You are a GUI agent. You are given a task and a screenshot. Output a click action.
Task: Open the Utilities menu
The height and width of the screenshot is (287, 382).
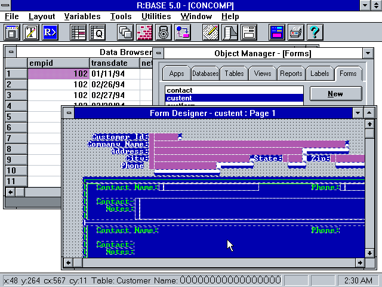pyautogui.click(x=156, y=16)
